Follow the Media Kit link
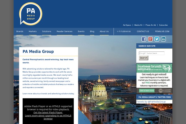The width and height of the screenshot is (186, 124). [138, 25]
